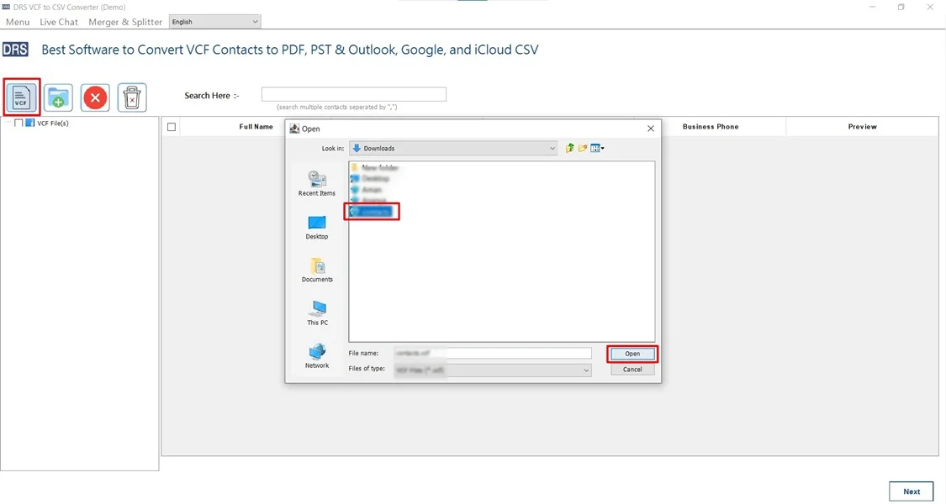Image resolution: width=946 pixels, height=504 pixels.
Task: Toggle the select-all checkbox beside Full Name
Action: point(172,125)
